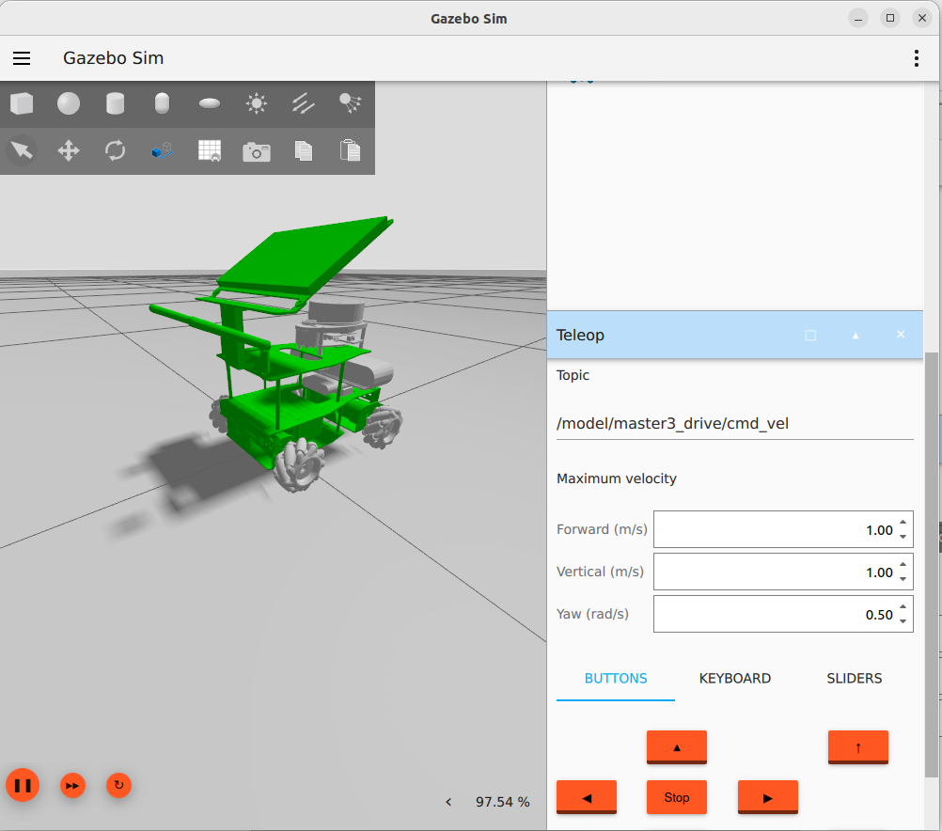Insert a box shape into the scene

click(22, 103)
